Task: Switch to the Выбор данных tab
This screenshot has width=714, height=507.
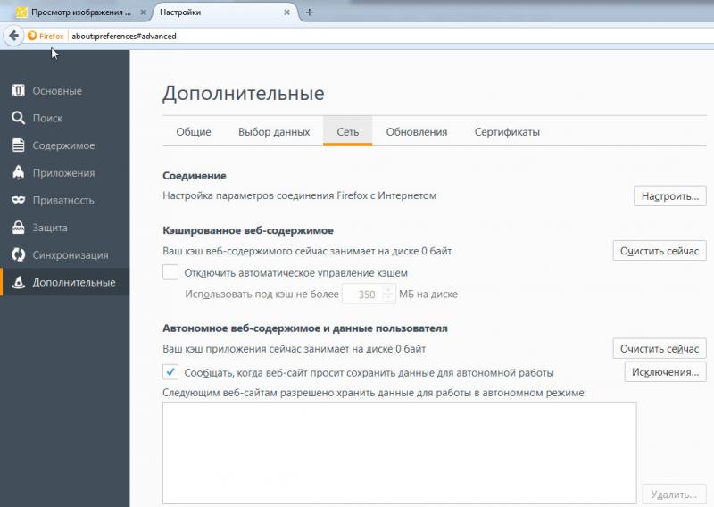Action: pos(274,131)
